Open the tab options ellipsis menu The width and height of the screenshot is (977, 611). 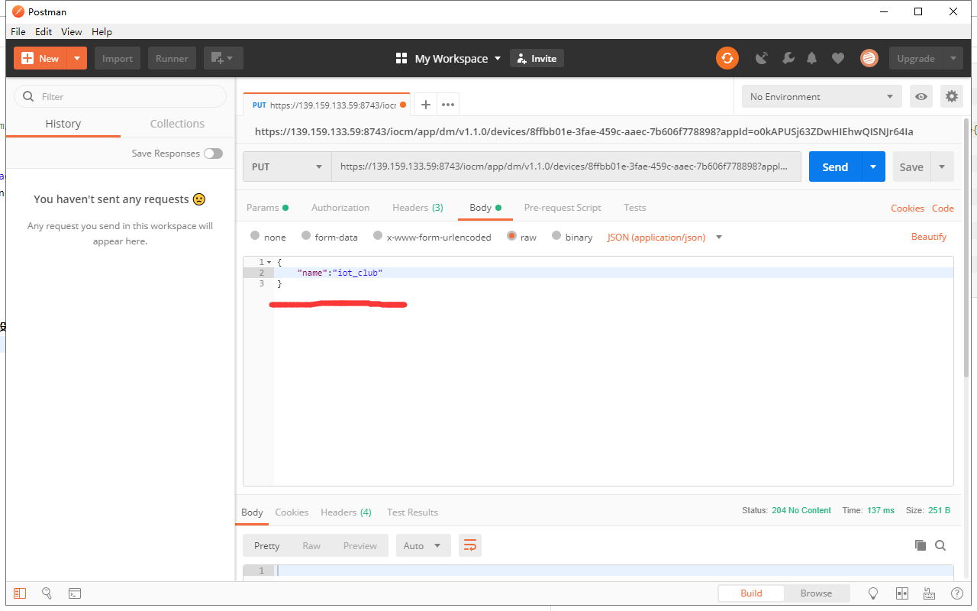[x=448, y=105]
